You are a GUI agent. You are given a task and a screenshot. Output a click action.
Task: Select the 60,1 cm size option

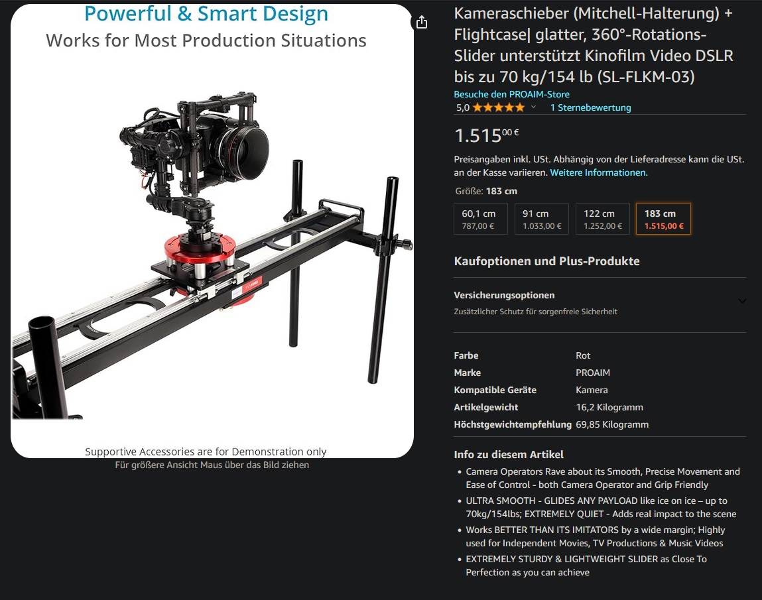click(481, 219)
